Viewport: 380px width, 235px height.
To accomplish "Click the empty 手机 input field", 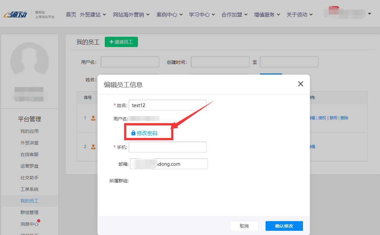I will point(167,147).
